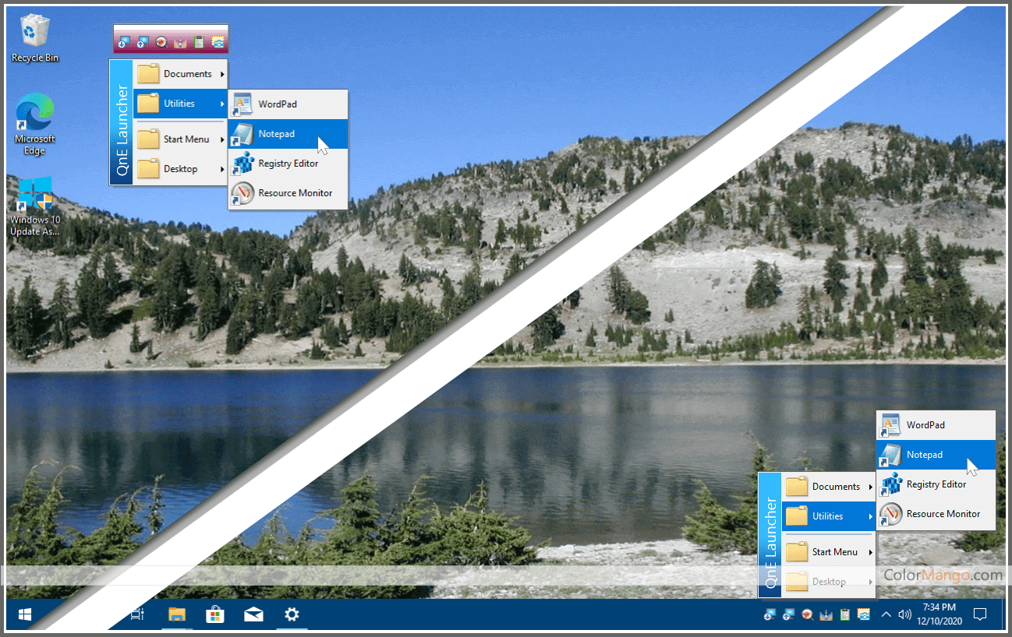Open Settings gear on the taskbar
Image resolution: width=1012 pixels, height=637 pixels.
point(292,615)
